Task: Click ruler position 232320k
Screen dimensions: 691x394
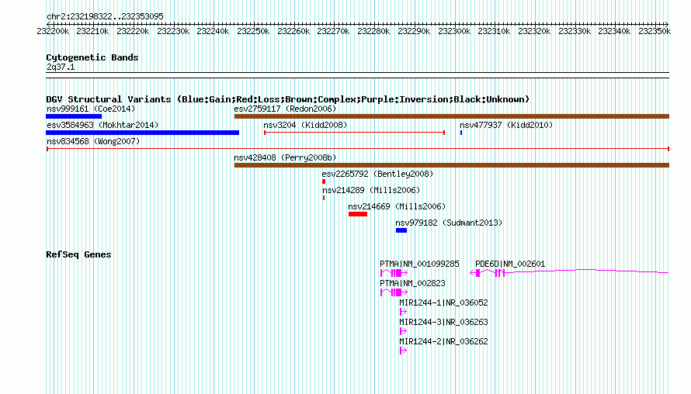Action: (535, 31)
